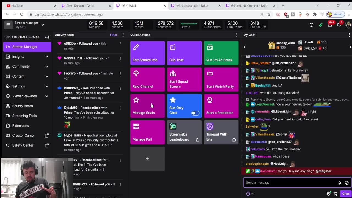The height and width of the screenshot is (198, 352).
Task: Open the Bits icon in message box
Action: pyautogui.click(x=340, y=183)
